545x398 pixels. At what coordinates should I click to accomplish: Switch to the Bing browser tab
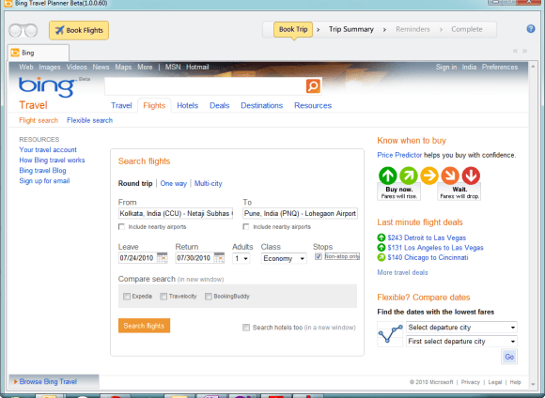(x=39, y=53)
